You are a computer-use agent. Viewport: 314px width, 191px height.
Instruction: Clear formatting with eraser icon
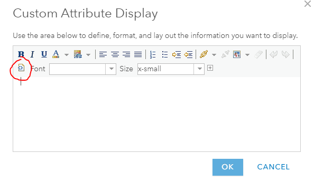click(x=258, y=54)
